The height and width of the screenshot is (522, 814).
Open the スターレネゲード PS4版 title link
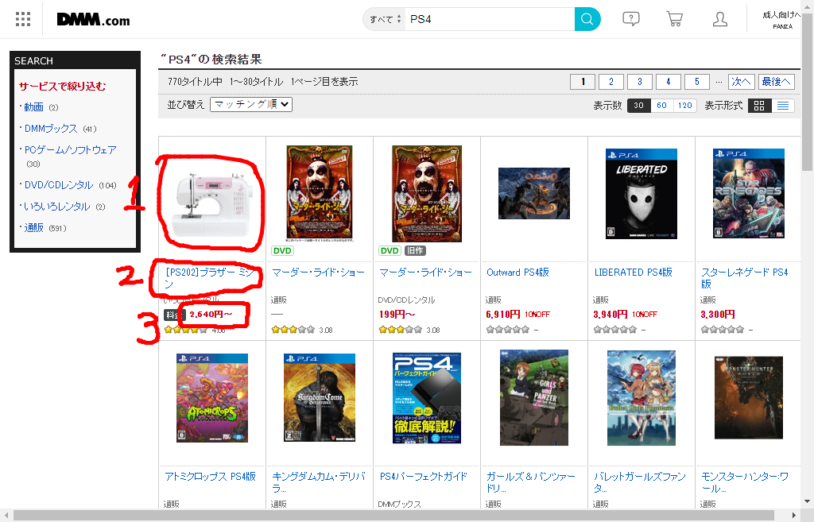744,278
